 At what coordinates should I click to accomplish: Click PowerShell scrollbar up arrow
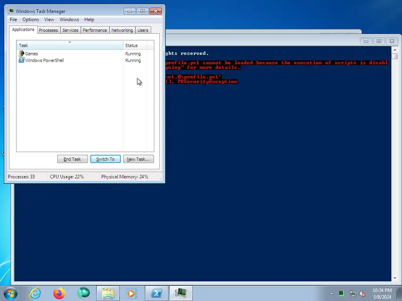[x=395, y=50]
